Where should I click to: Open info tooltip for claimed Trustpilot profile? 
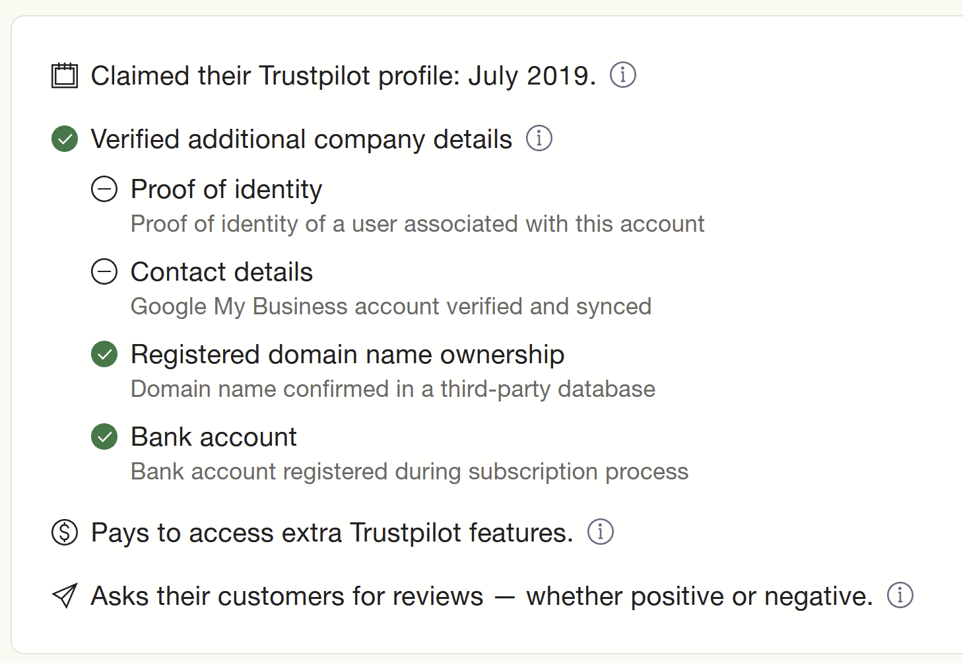click(x=622, y=75)
